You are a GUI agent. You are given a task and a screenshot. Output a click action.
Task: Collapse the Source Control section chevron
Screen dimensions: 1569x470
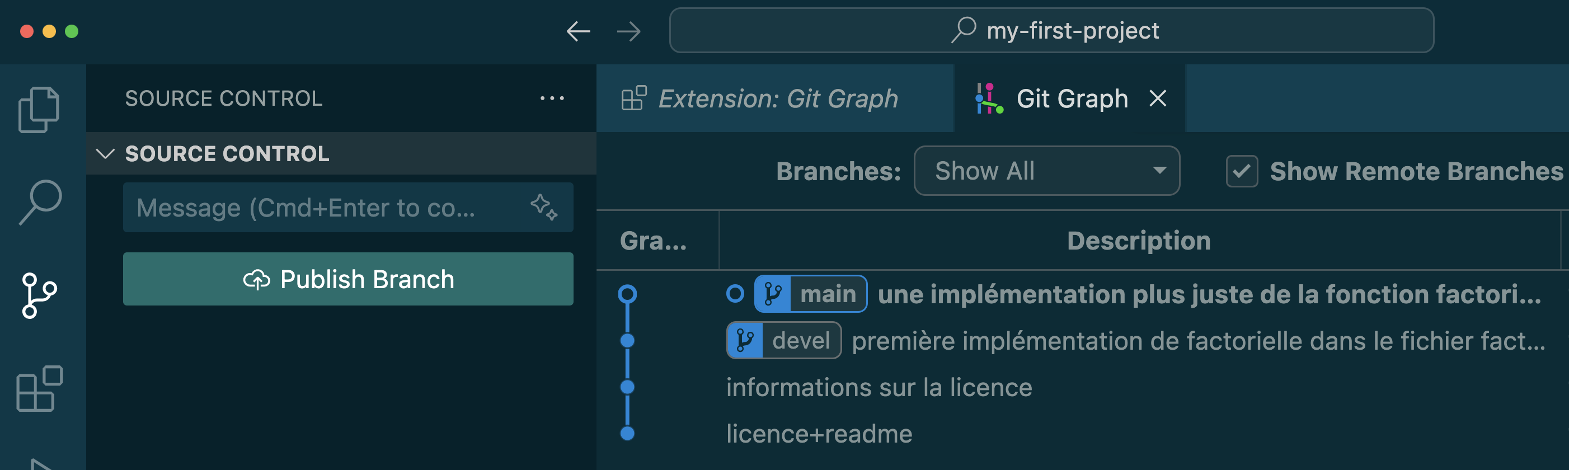click(105, 154)
